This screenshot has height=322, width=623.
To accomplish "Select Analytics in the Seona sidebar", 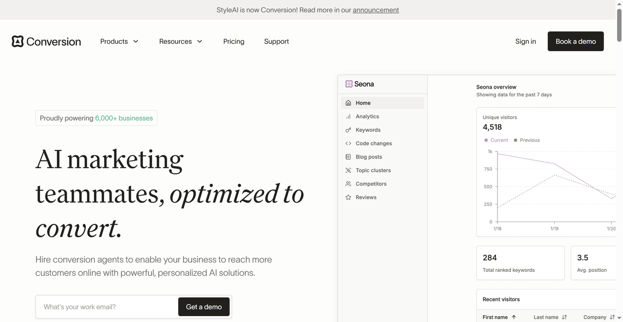I will (383, 117).
